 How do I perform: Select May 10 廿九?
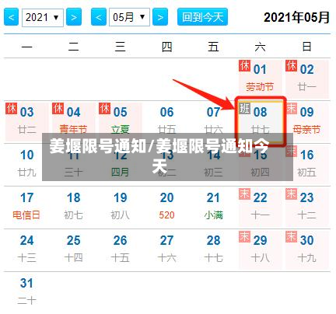tap(26, 164)
